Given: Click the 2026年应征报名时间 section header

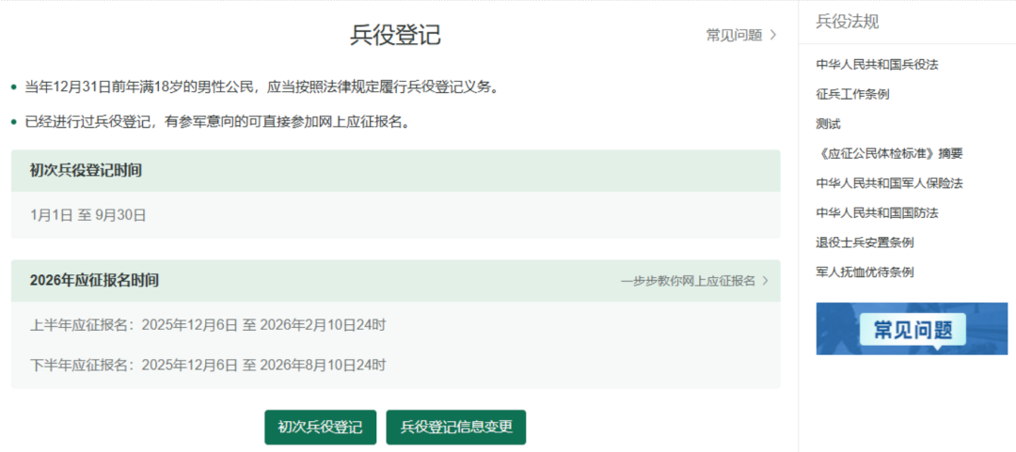Looking at the screenshot, I should (94, 280).
